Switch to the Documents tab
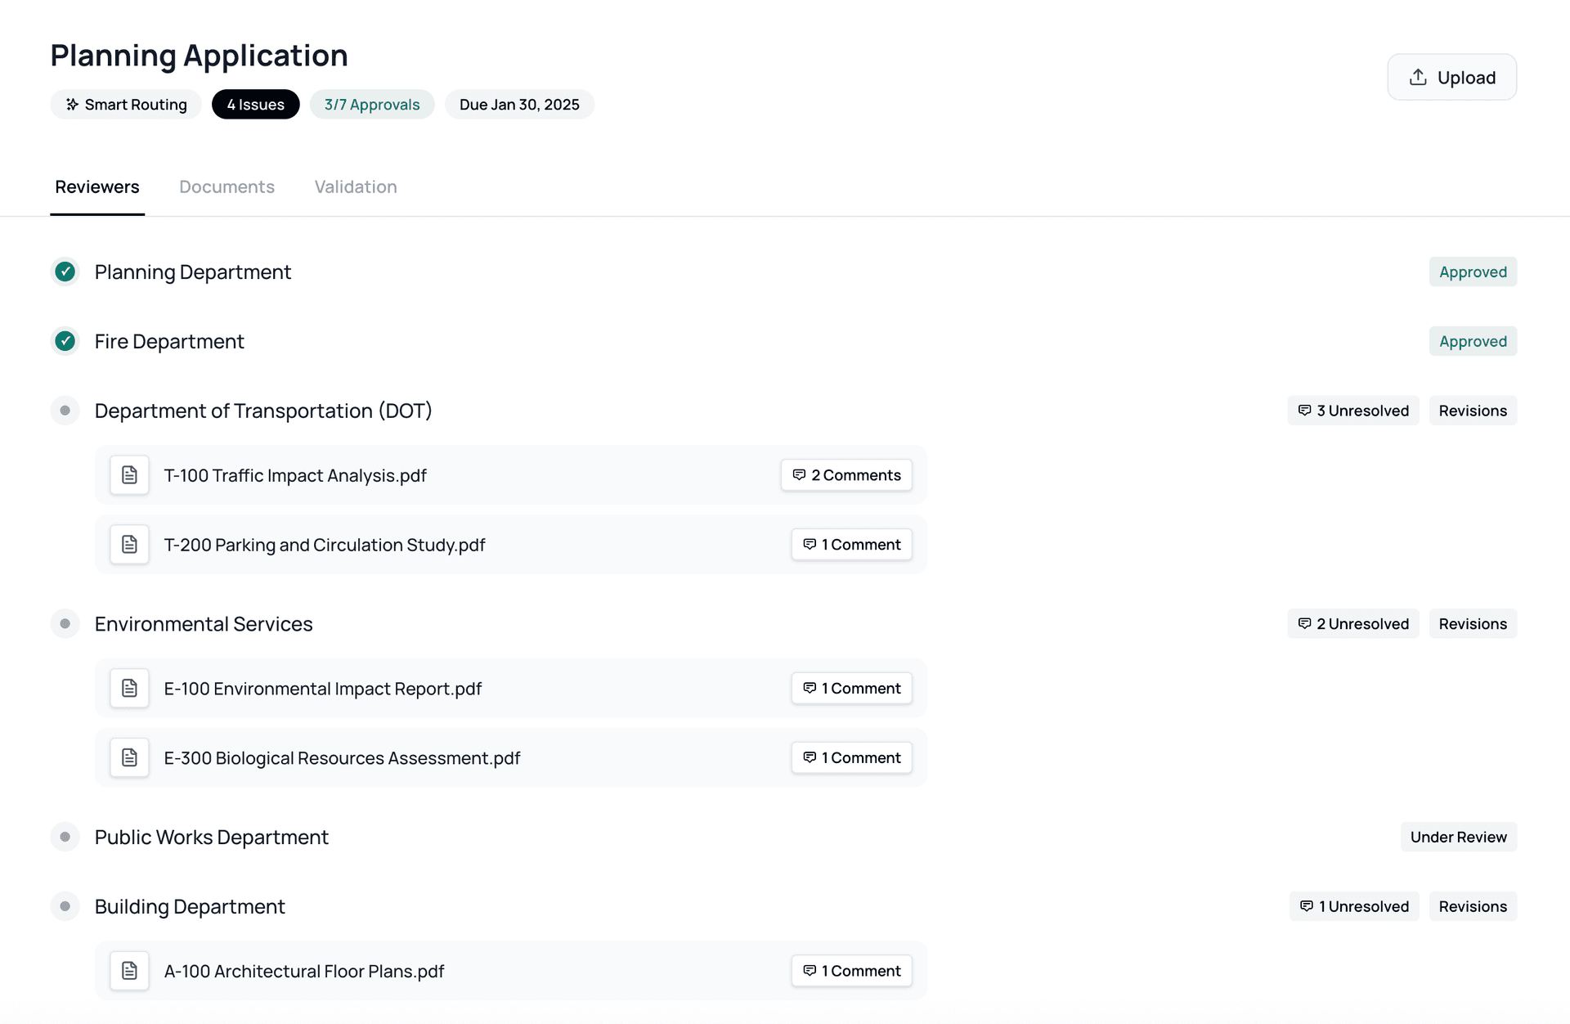This screenshot has height=1024, width=1570. point(227,187)
